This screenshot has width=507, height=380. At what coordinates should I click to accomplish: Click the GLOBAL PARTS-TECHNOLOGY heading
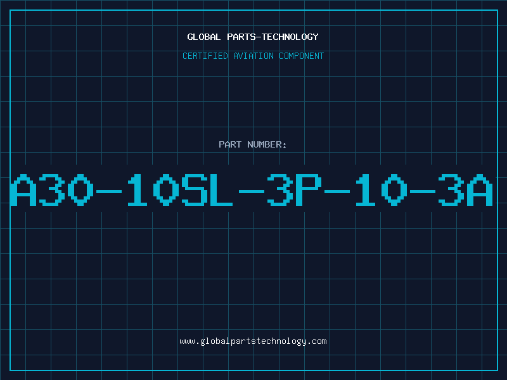[x=253, y=37]
